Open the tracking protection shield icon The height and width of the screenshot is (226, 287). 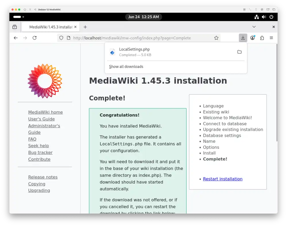click(61, 38)
